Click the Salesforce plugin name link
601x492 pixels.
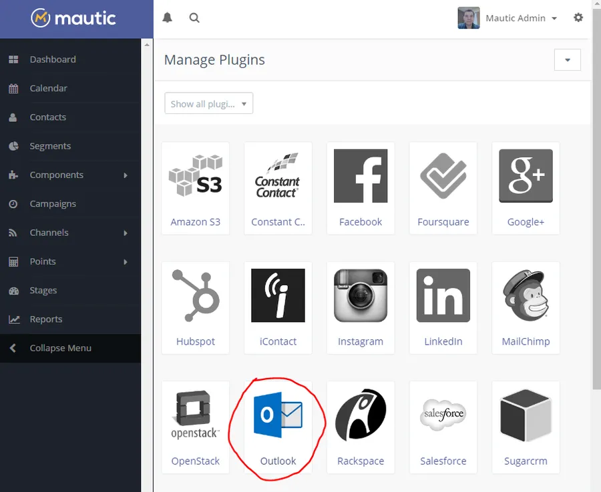[443, 461]
